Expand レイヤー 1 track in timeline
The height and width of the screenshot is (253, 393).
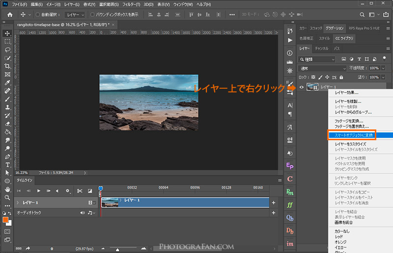click(x=18, y=202)
